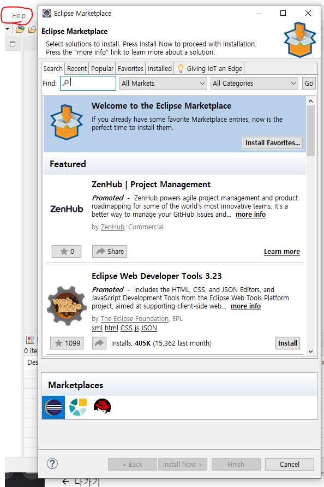
Task: Click the Giving IoT an Edge lightbulb tab
Action: pos(209,68)
